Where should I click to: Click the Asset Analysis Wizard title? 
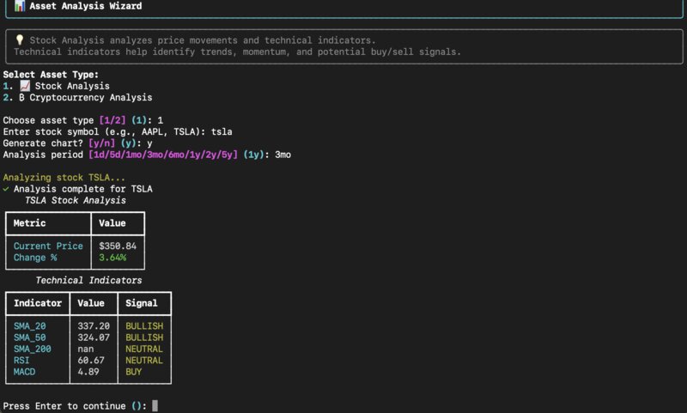click(x=85, y=6)
